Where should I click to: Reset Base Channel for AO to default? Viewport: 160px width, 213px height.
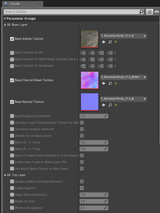(x=115, y=53)
